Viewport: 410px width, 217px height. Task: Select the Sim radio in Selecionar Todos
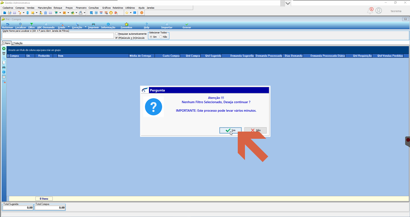(151, 37)
